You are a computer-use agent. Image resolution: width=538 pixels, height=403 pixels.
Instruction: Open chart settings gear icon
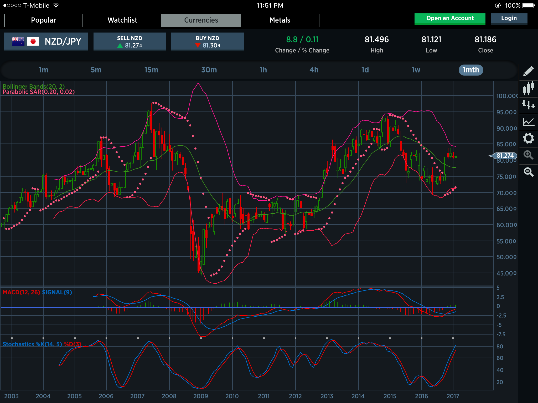coord(528,138)
